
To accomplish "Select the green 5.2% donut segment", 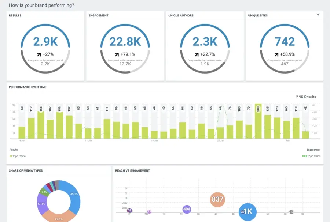I will pyautogui.click(x=44, y=191).
